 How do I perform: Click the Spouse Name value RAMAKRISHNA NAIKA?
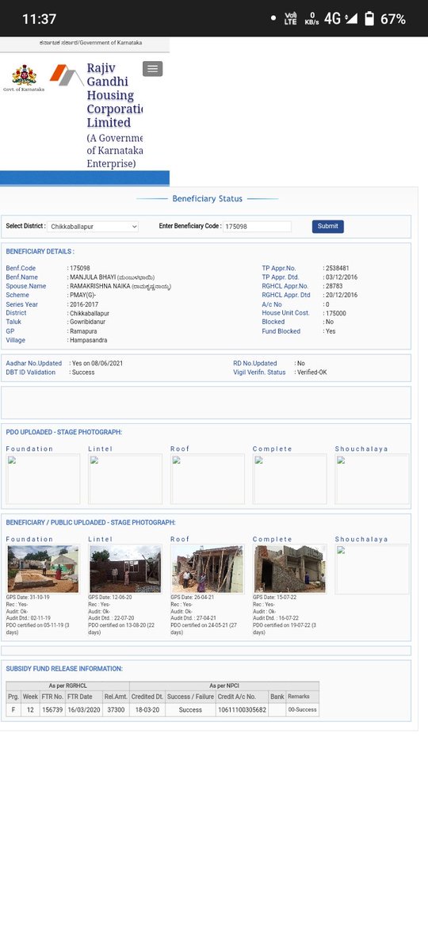[x=120, y=286]
